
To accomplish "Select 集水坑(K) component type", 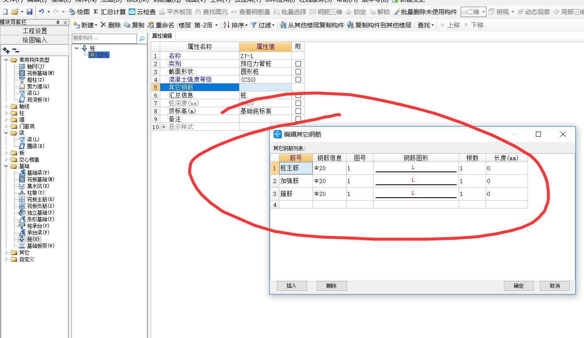I will (x=34, y=186).
